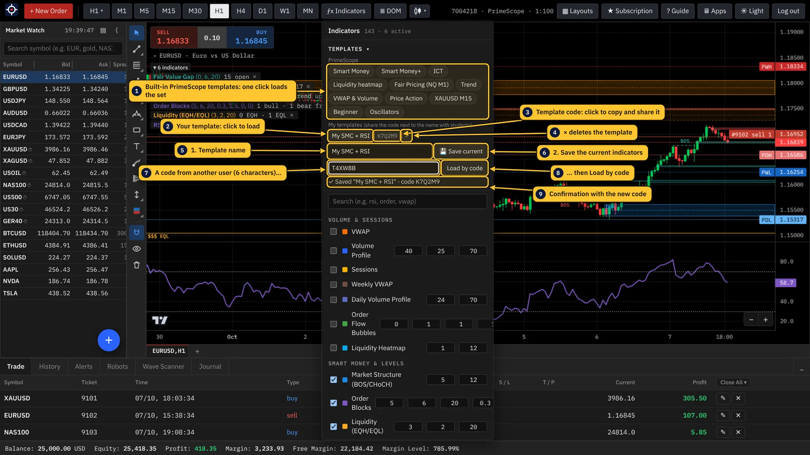This screenshot has height=455, width=810.
Task: Enable the Weekly VWAP checkbox
Action: click(x=333, y=285)
